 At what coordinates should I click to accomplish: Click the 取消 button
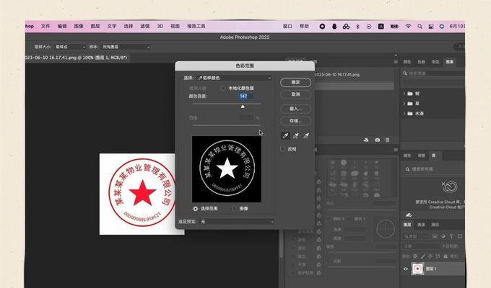click(295, 94)
